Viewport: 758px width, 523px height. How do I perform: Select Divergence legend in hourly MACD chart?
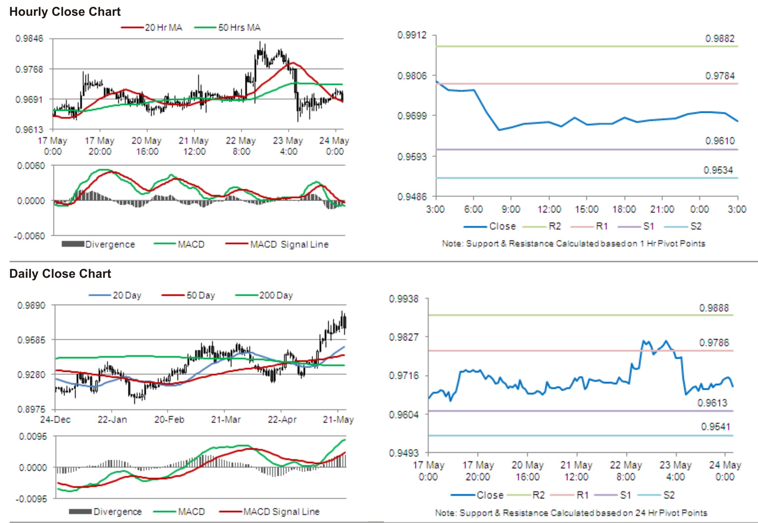click(x=98, y=244)
